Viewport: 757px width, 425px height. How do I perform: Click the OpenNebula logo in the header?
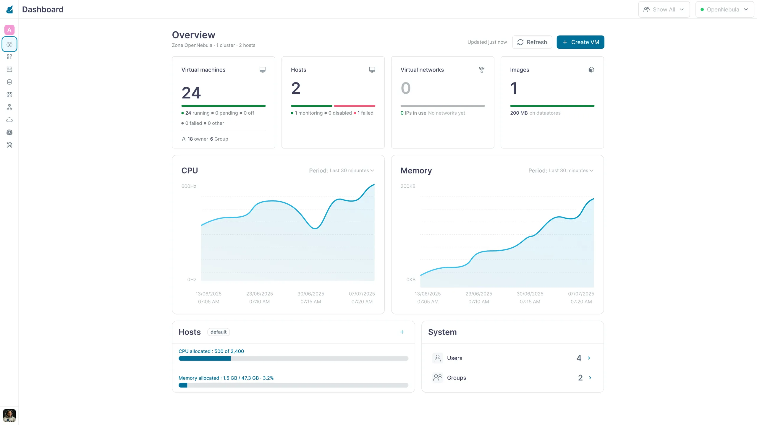pyautogui.click(x=9, y=9)
